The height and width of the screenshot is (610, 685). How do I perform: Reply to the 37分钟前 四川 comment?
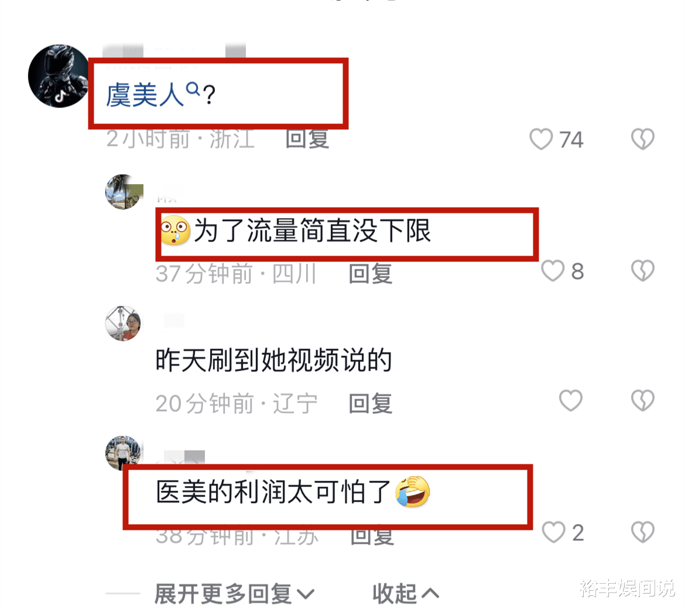click(370, 274)
